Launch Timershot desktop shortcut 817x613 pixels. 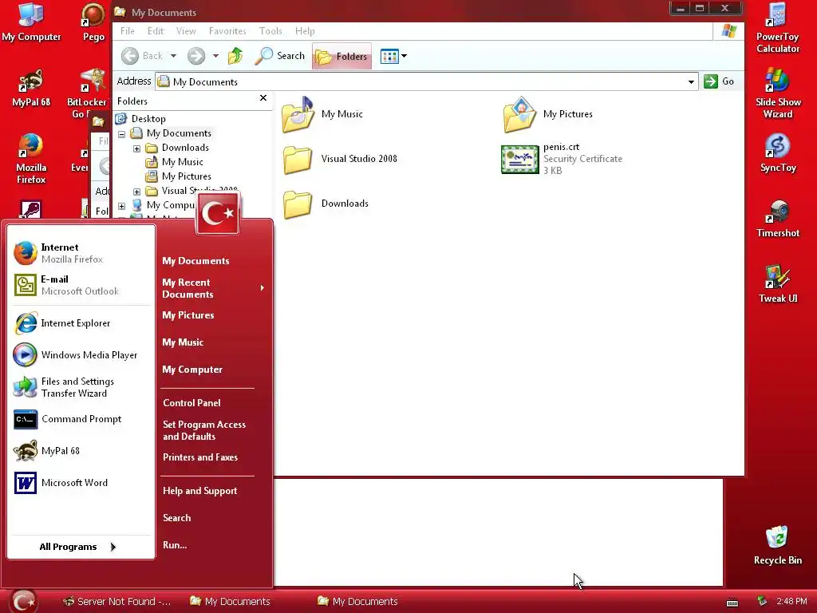point(777,219)
